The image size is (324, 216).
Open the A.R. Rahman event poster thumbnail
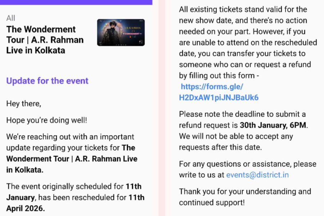(121, 32)
